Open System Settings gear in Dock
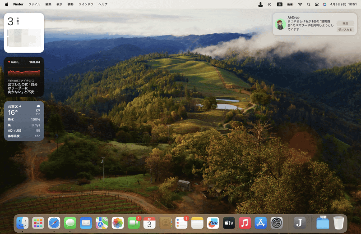Image resolution: width=361 pixels, height=234 pixels. pyautogui.click(x=277, y=223)
